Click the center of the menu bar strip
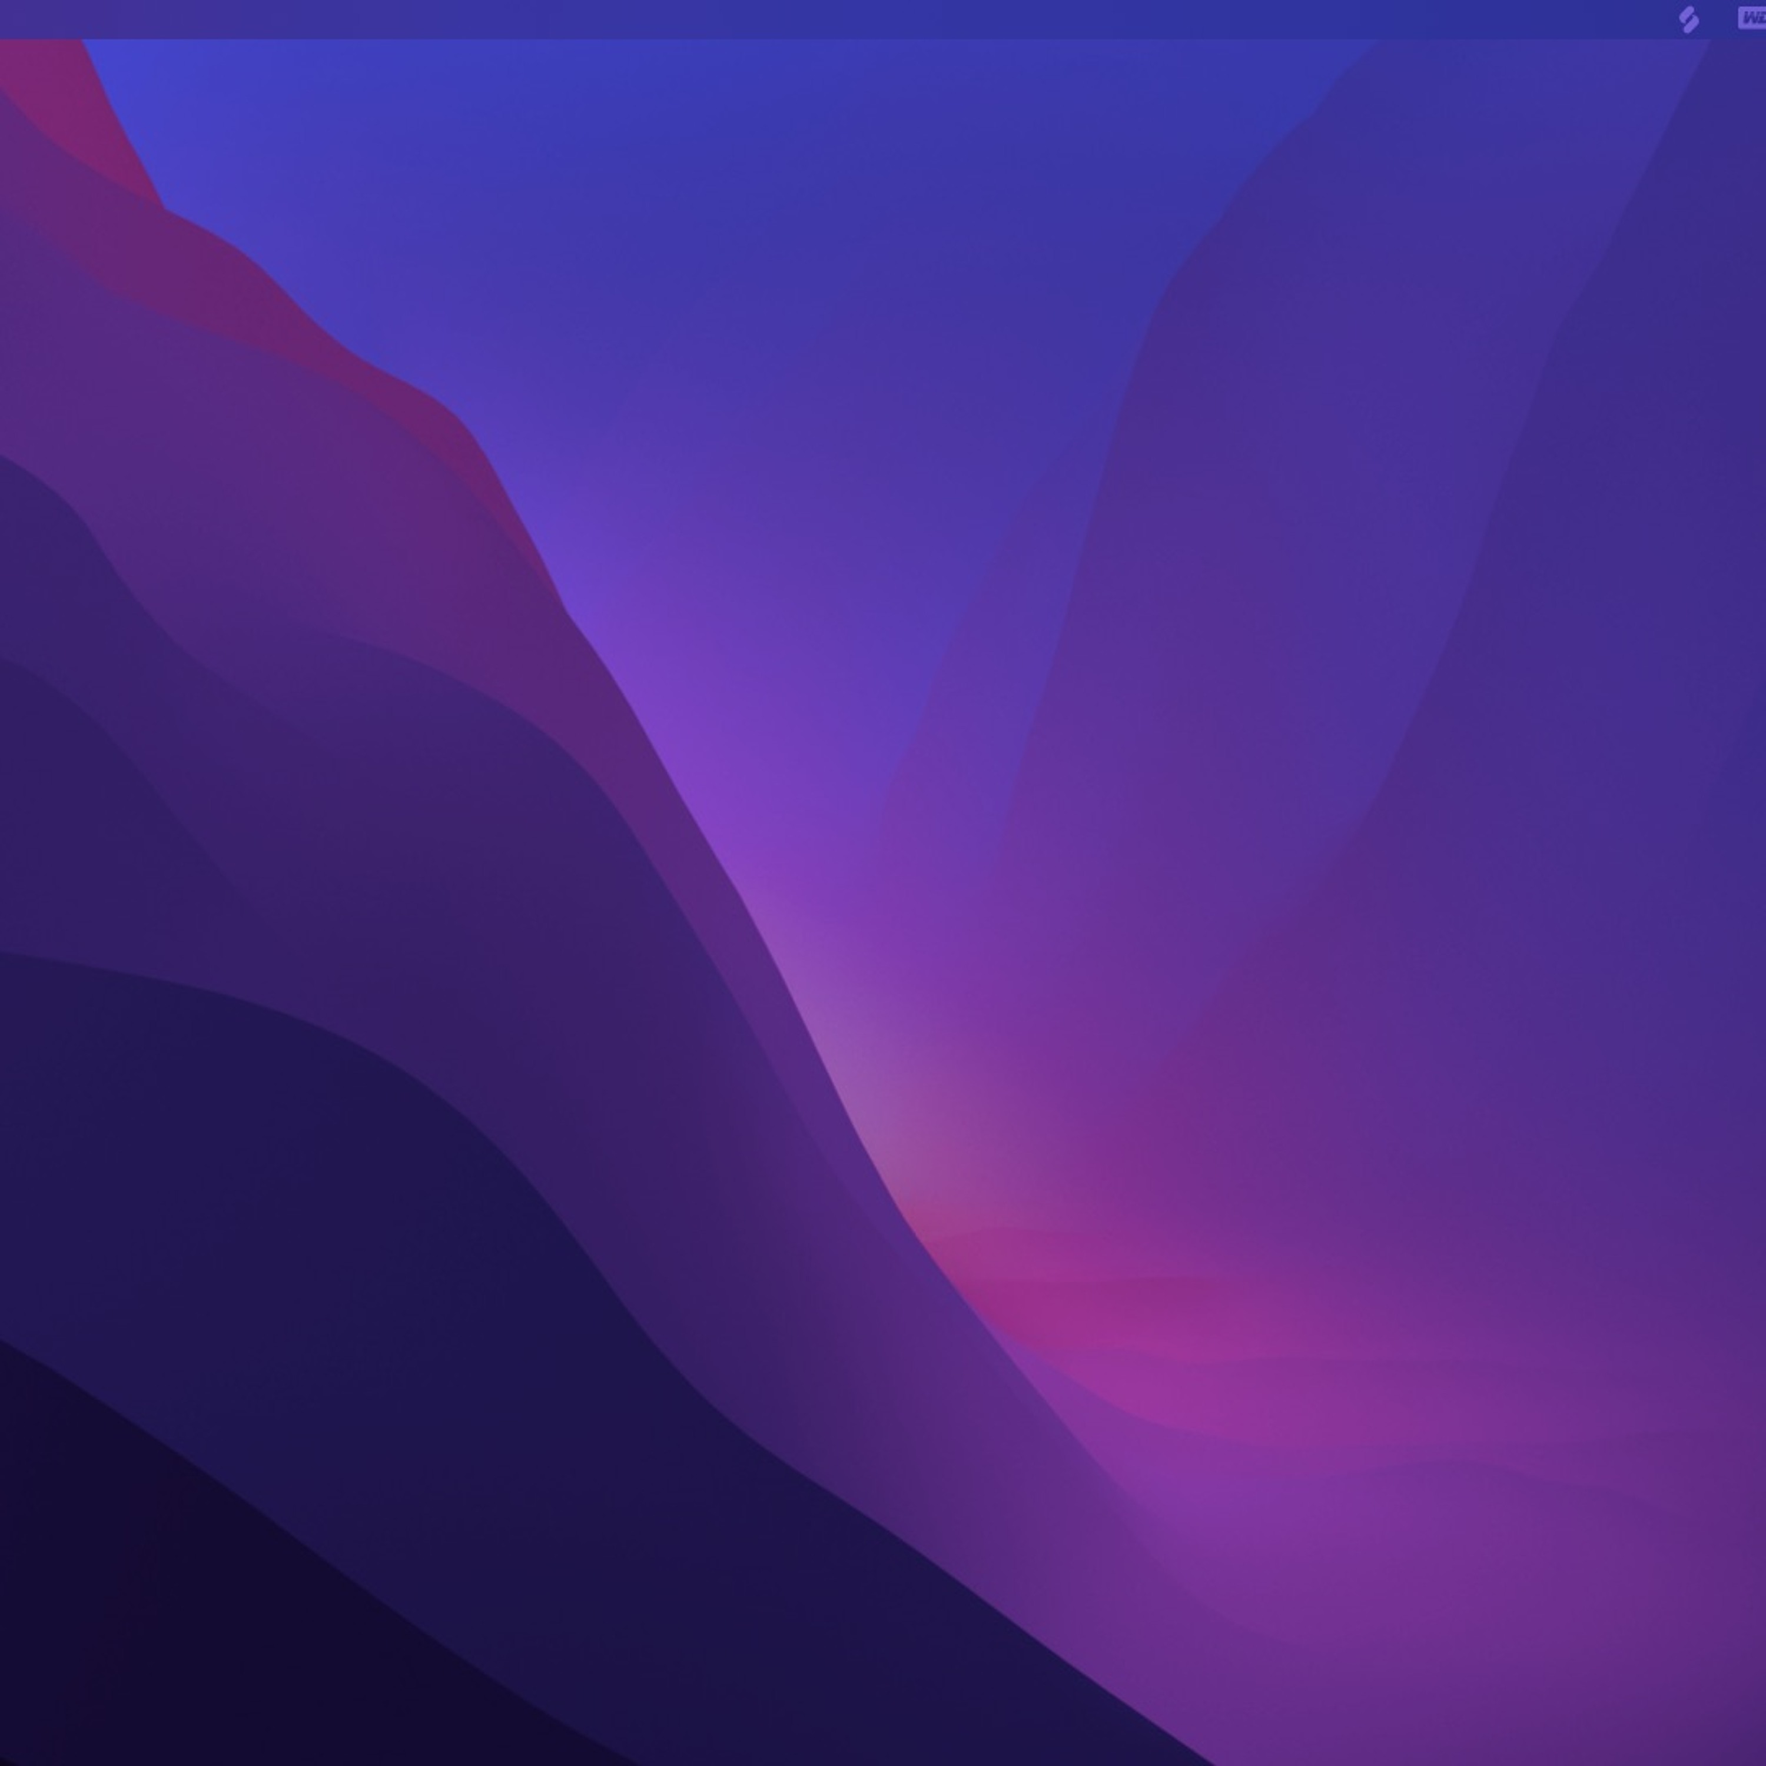The image size is (1766, 1766). point(883,18)
